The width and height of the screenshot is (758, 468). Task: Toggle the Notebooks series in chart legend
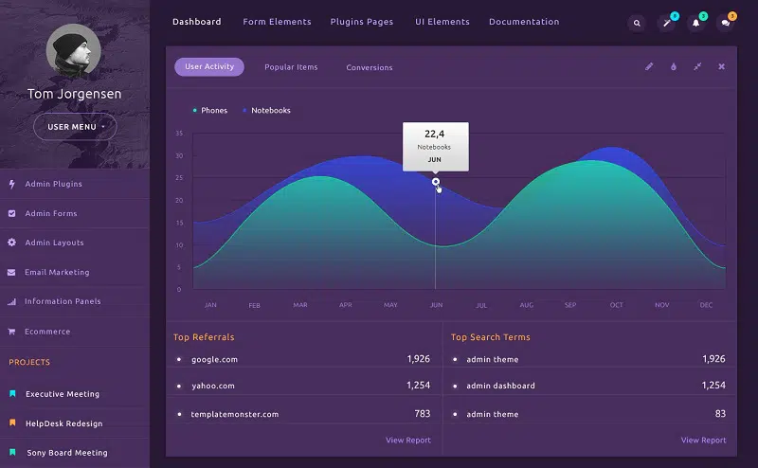coord(270,111)
